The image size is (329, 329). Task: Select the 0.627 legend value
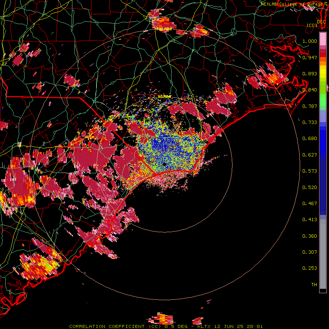(x=310, y=155)
